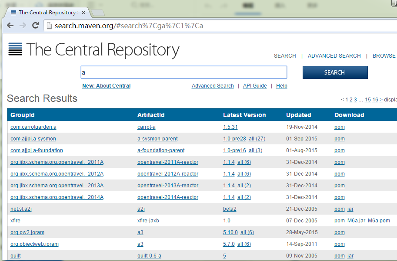
Task: Click the browser back arrow
Action: click(10, 26)
